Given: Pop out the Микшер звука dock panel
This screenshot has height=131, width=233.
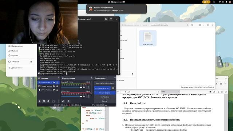Looking at the screenshot, I should (x=92, y=78).
